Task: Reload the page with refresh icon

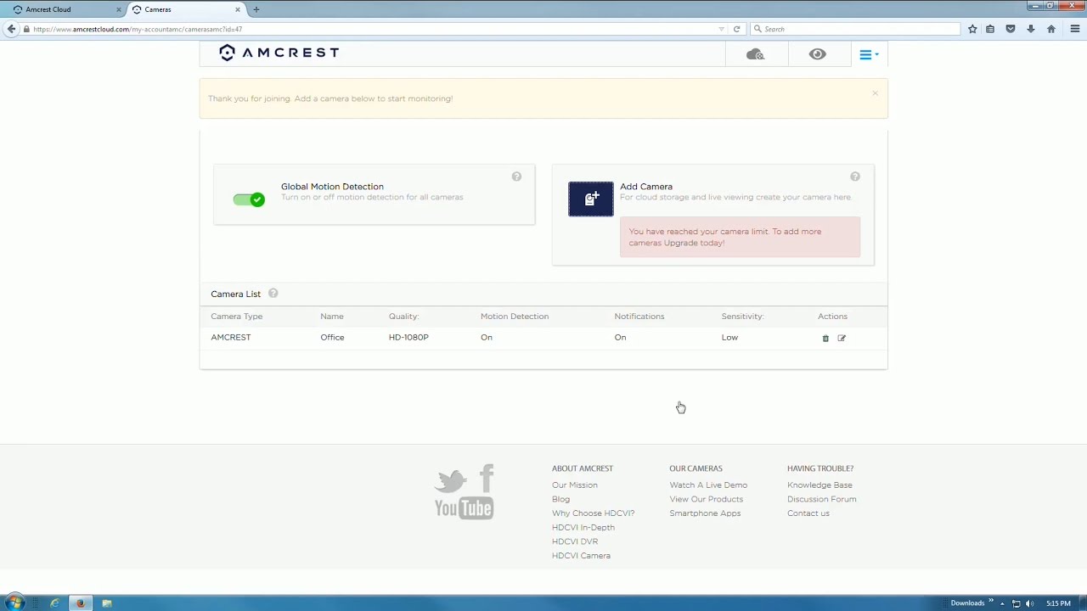Action: pyautogui.click(x=736, y=29)
